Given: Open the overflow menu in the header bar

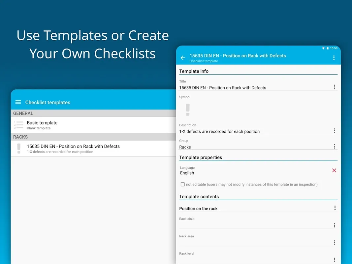Looking at the screenshot, I should [x=334, y=58].
